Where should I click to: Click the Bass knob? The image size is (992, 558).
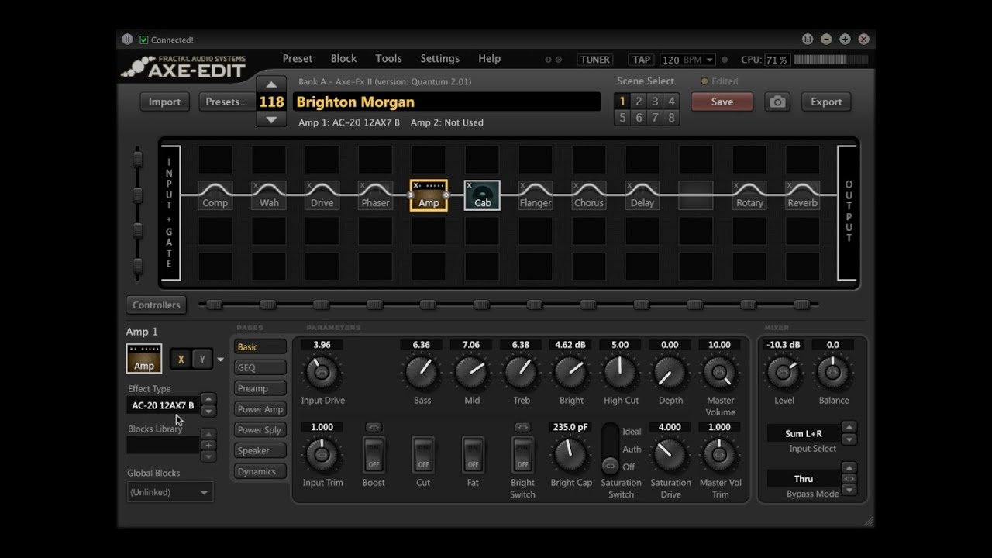(x=422, y=373)
